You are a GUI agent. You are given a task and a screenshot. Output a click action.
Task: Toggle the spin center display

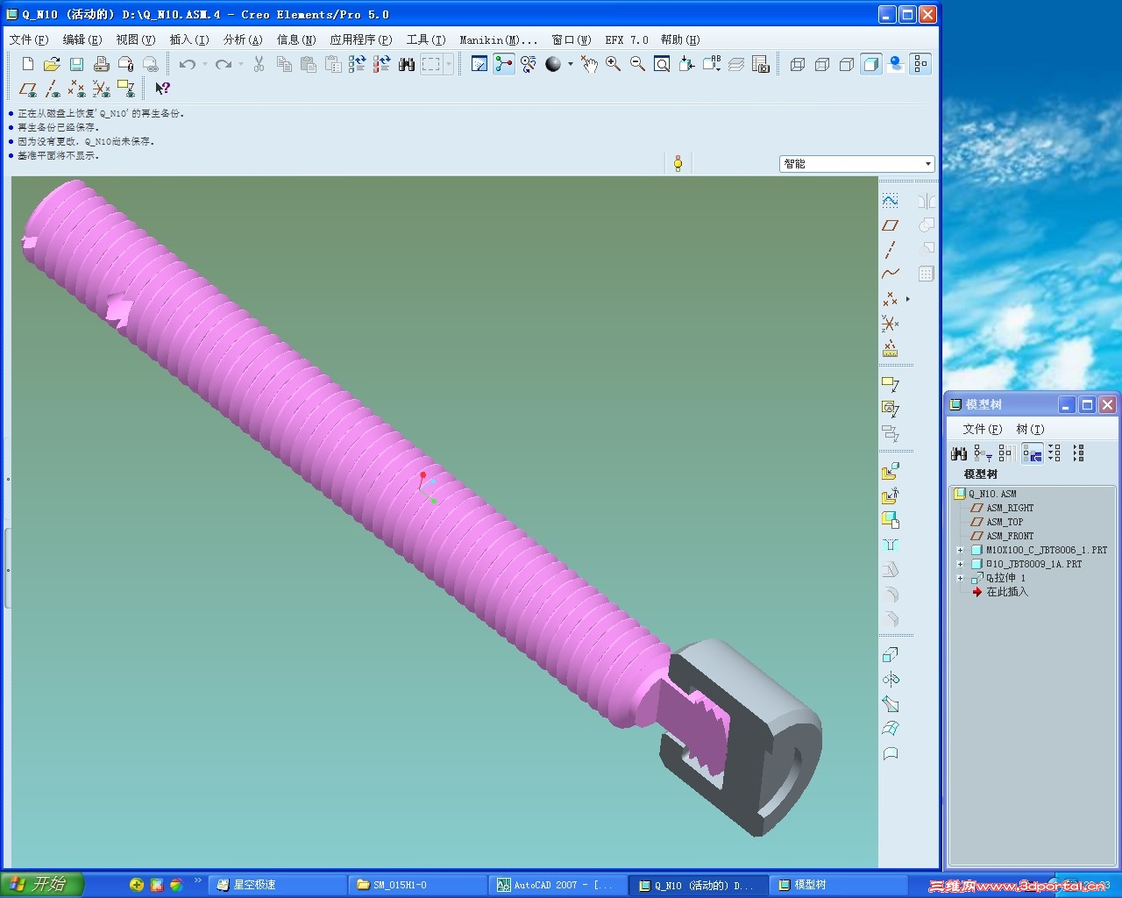[x=504, y=64]
